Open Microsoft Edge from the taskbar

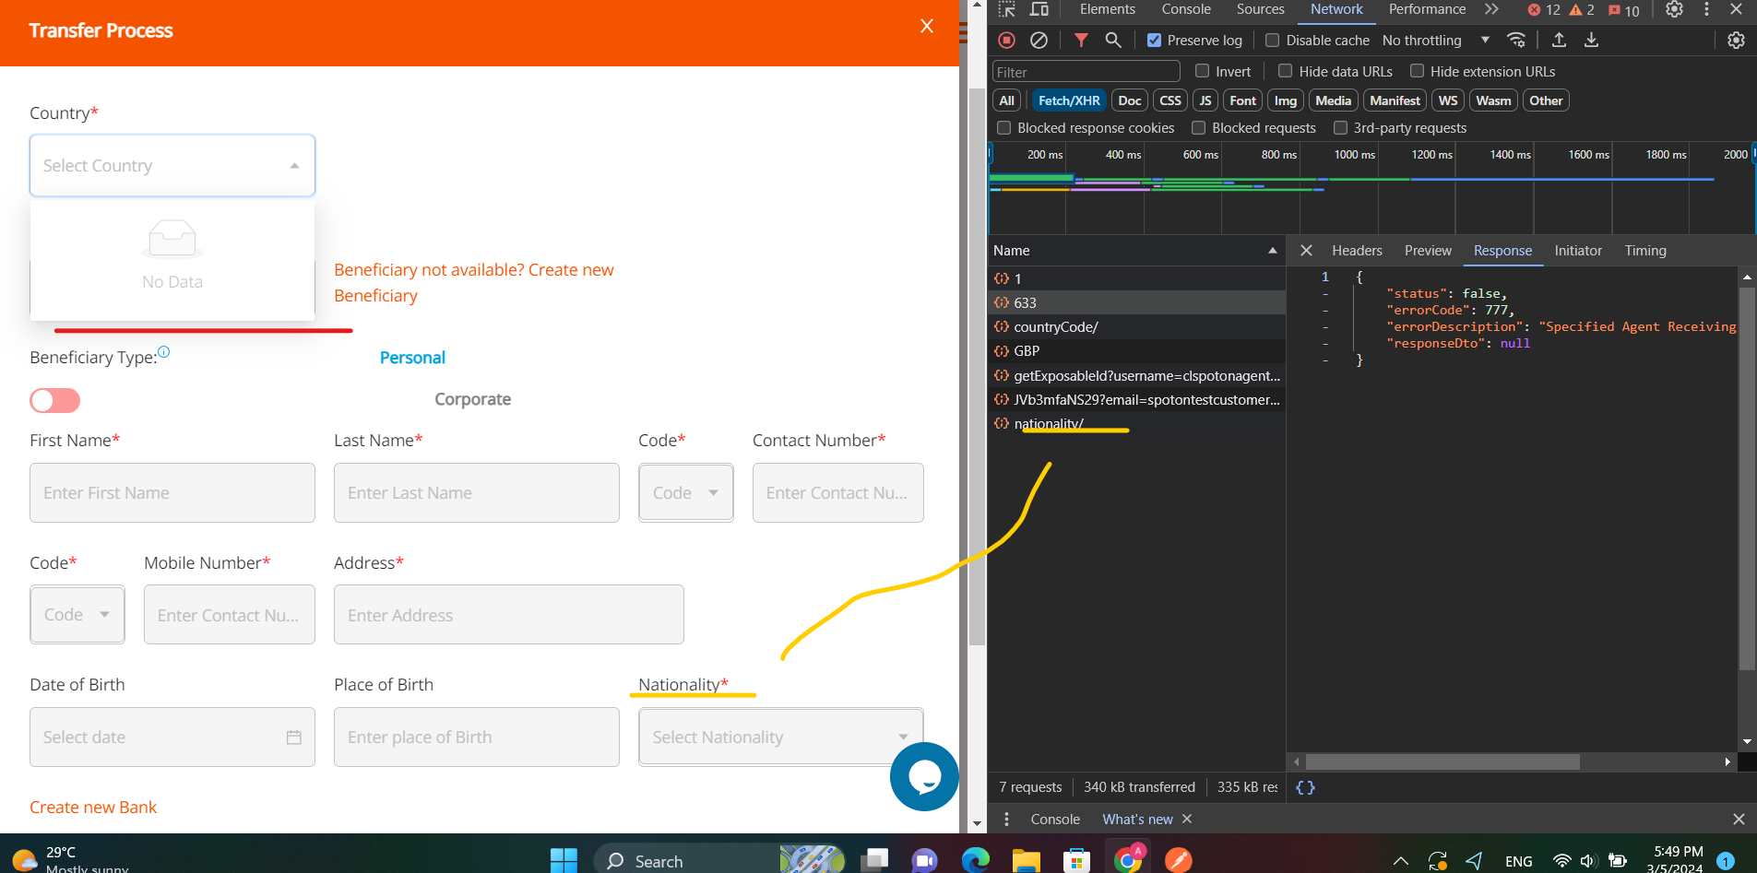(x=975, y=860)
